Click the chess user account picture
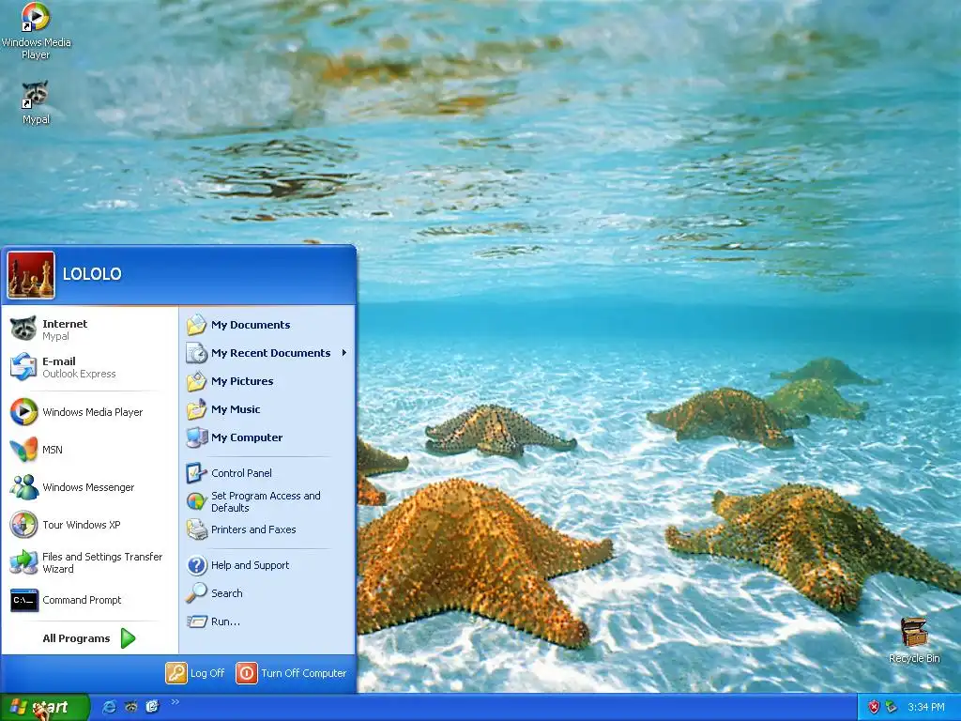 [31, 275]
